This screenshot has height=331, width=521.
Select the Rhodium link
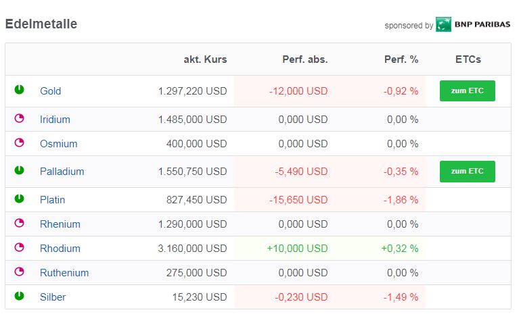(60, 249)
